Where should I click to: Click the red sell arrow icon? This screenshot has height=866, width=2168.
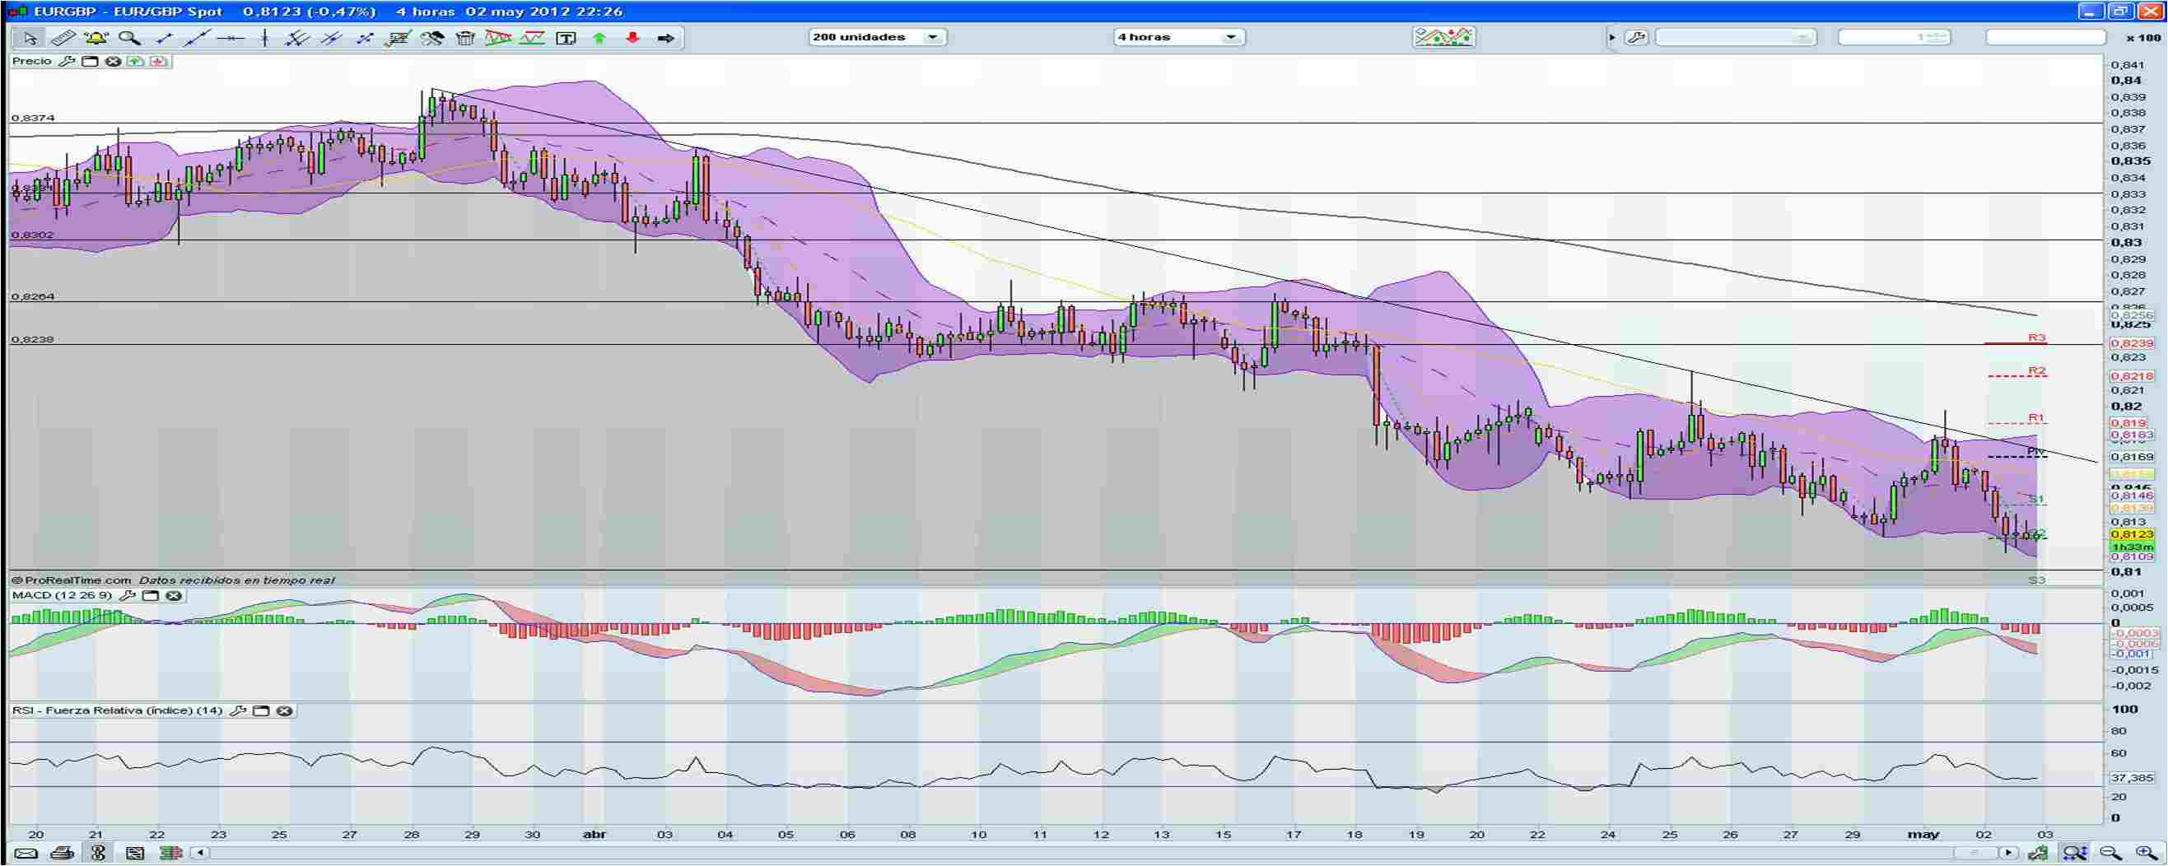pos(633,38)
